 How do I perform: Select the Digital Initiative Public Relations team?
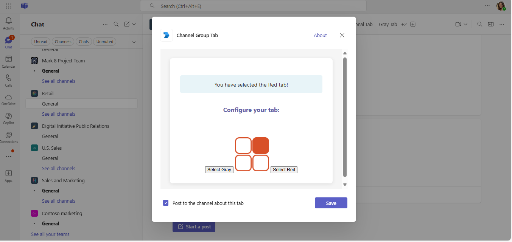(x=75, y=126)
